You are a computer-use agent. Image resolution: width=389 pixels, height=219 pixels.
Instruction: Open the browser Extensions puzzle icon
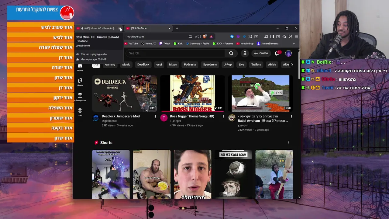point(250,36)
